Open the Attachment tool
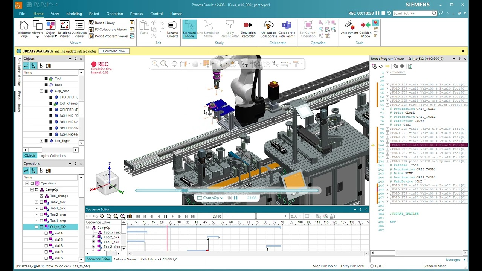The image size is (482, 271). [349, 29]
